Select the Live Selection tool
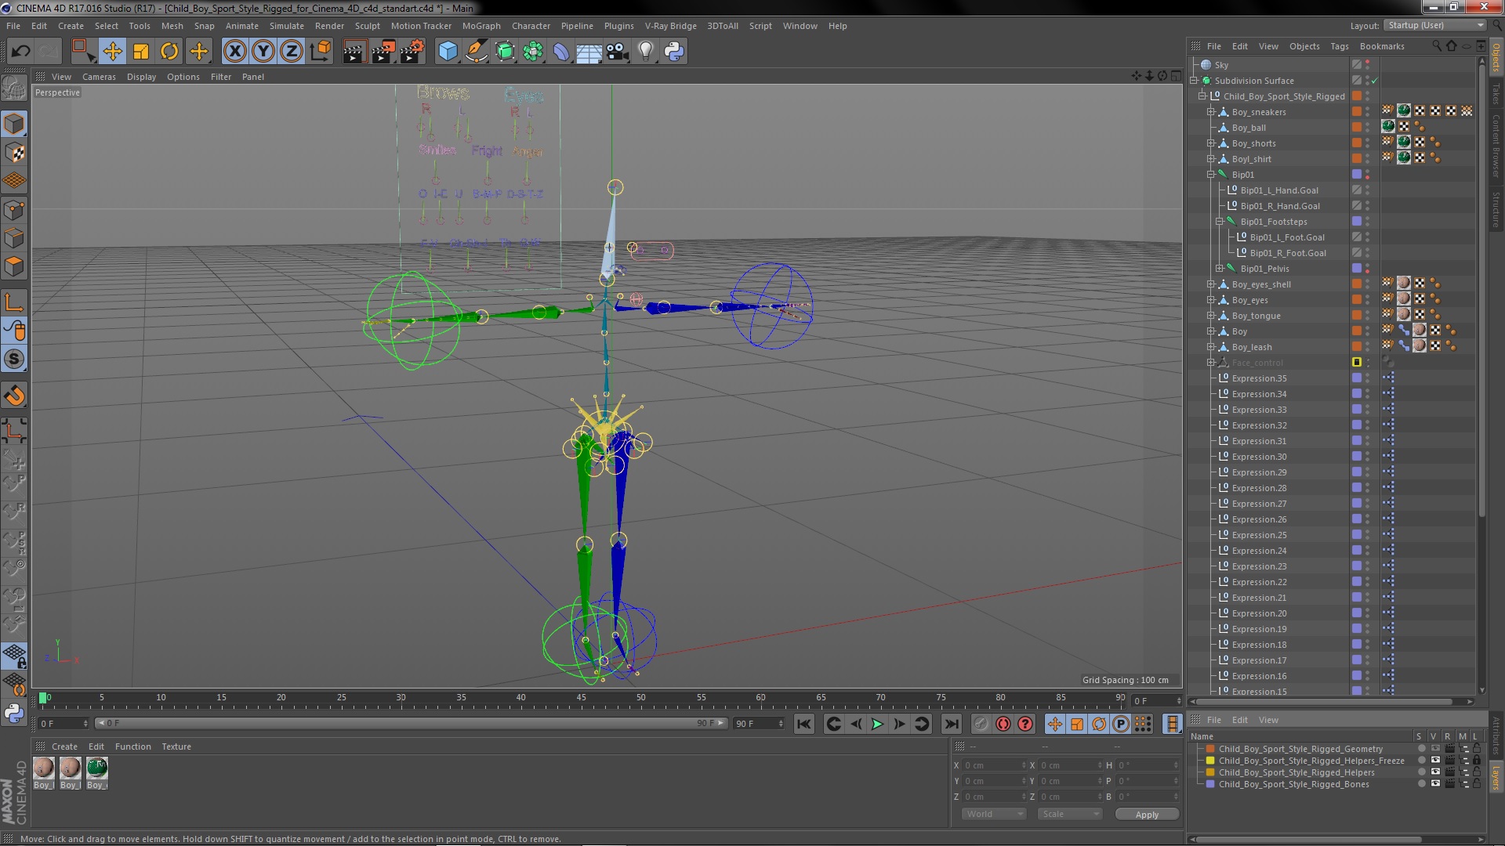The height and width of the screenshot is (846, 1505). 82,52
